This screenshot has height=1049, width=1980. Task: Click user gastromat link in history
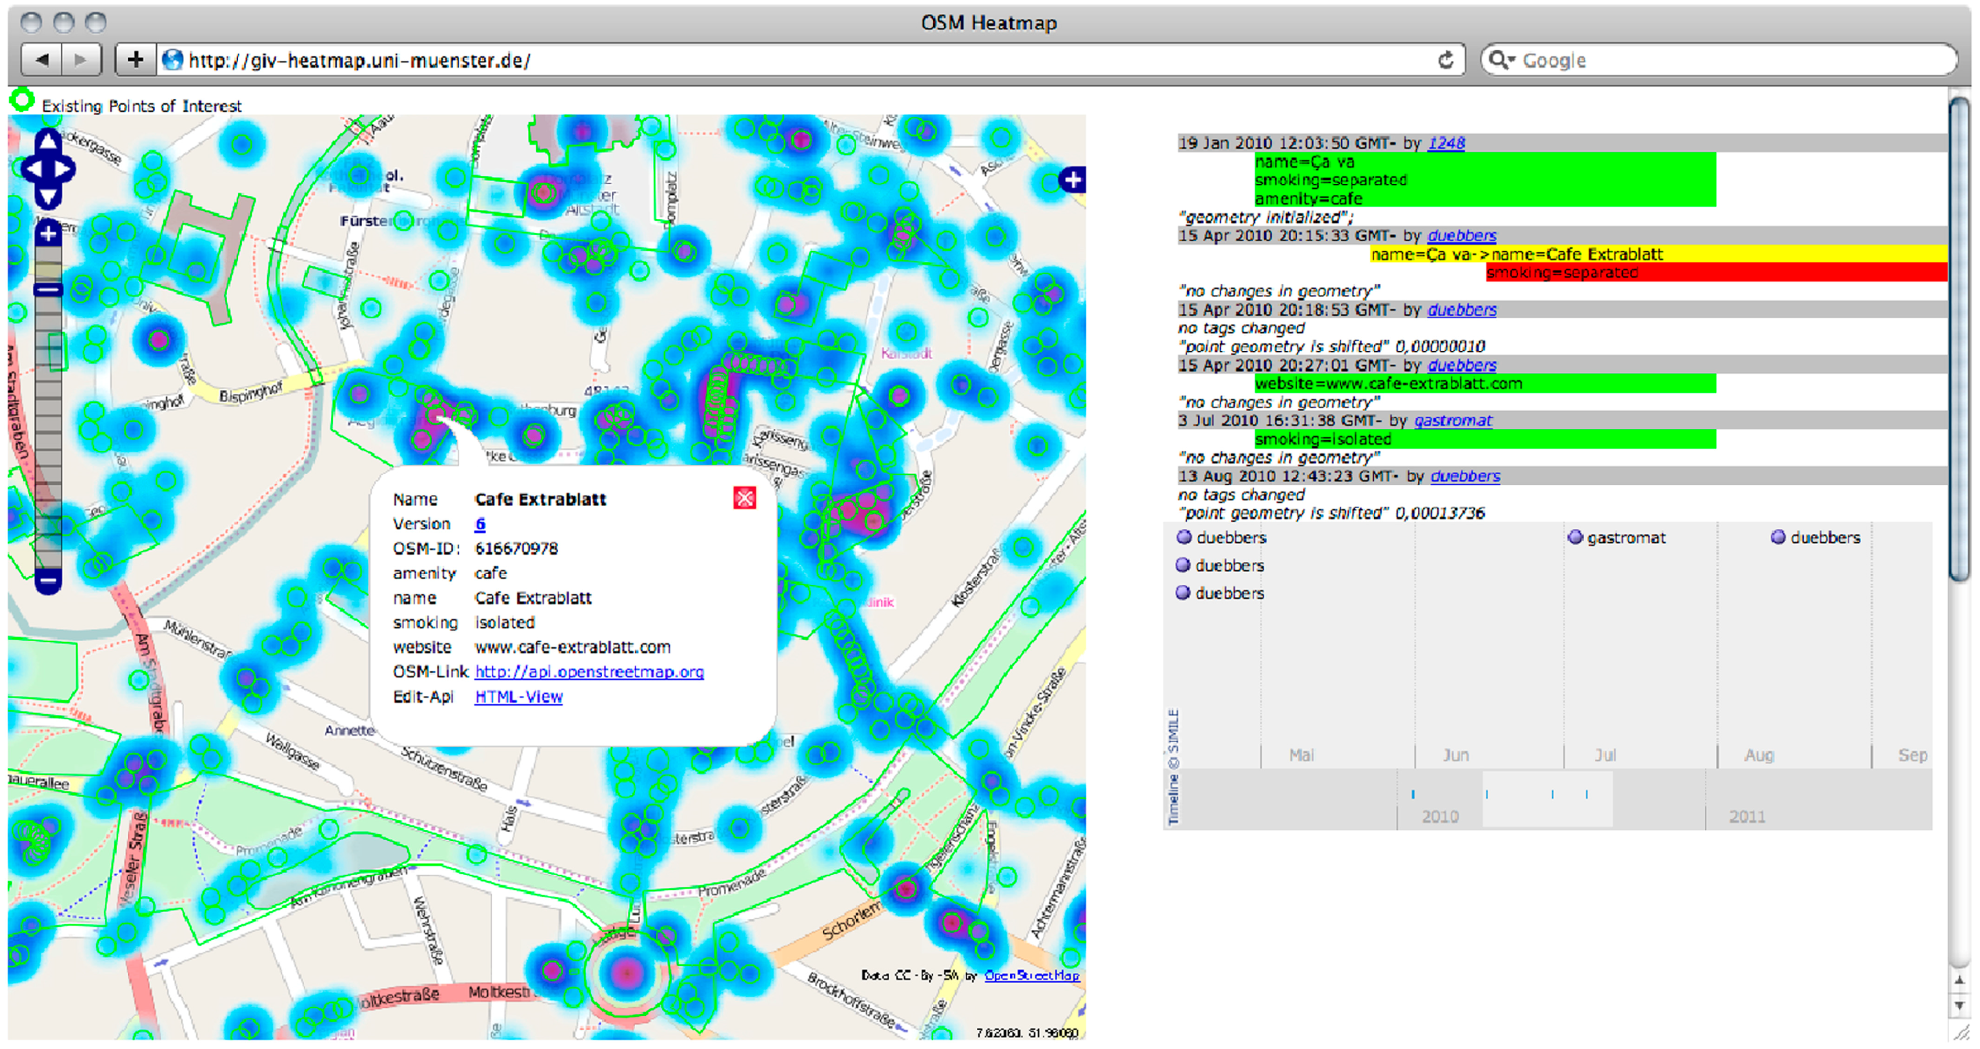tap(1452, 421)
